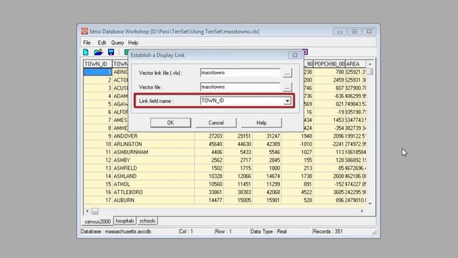Select the ASHFIELD cell
The image size is (458, 258).
[153, 168]
